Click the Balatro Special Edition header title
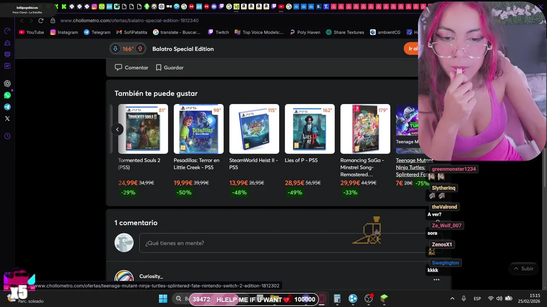The image size is (547, 307). click(x=183, y=49)
